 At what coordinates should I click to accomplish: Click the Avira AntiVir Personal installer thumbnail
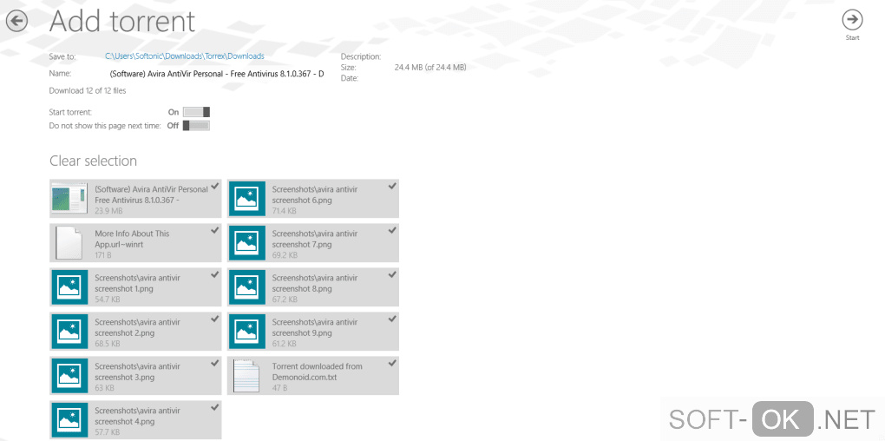[x=69, y=198]
